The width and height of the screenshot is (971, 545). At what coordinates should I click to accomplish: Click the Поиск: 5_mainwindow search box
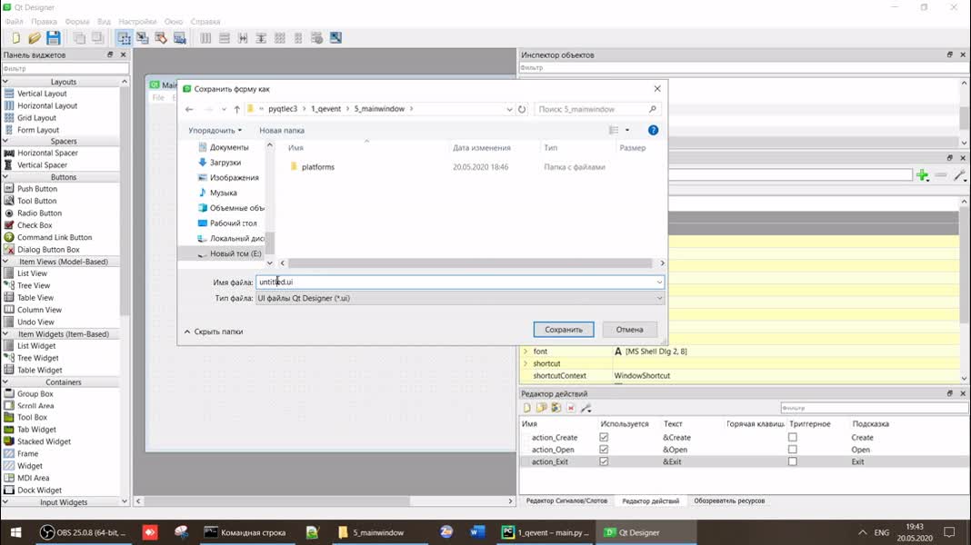pyautogui.click(x=597, y=110)
